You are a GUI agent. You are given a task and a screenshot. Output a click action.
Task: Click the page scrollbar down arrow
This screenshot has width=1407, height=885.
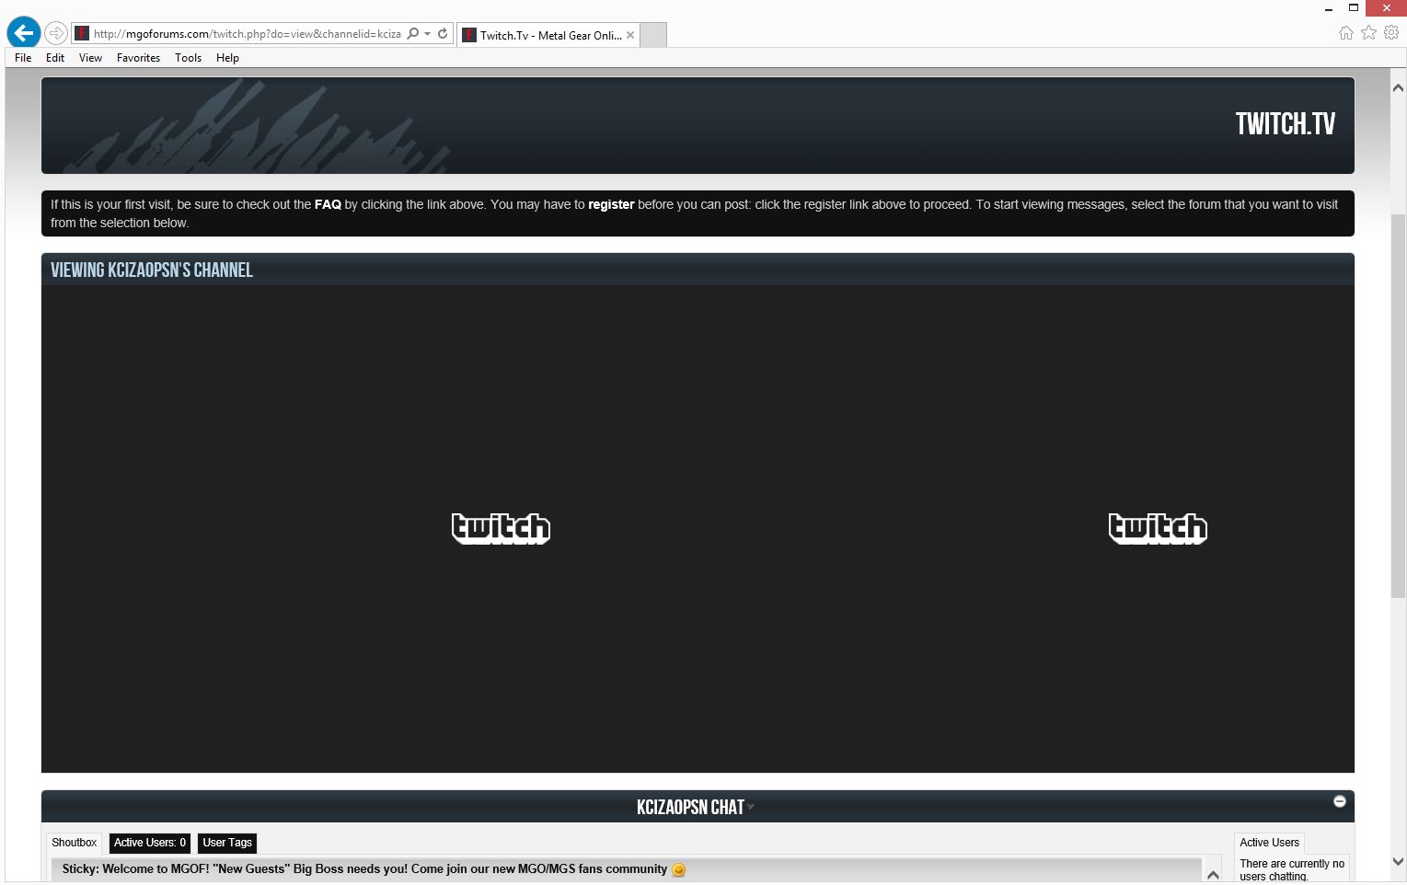pyautogui.click(x=1398, y=862)
